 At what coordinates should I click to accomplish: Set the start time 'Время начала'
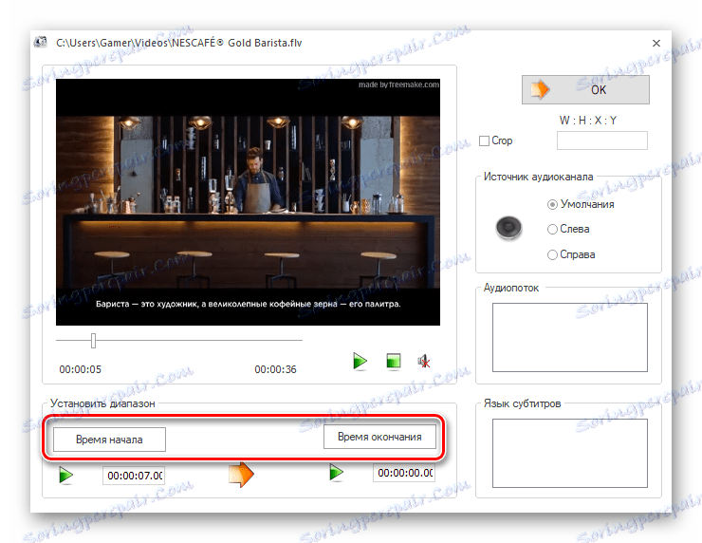click(109, 440)
